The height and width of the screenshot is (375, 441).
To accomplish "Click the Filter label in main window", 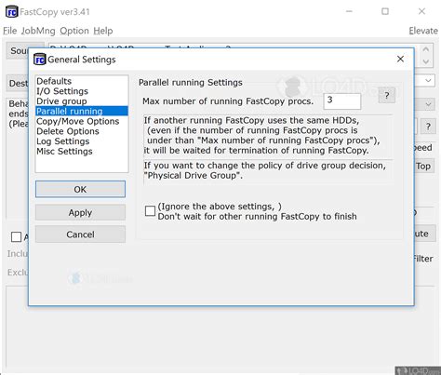I will [423, 259].
